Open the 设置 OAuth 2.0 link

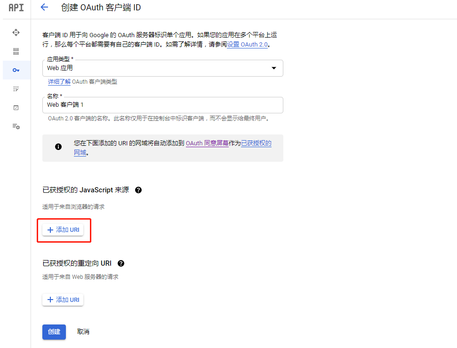(x=247, y=45)
